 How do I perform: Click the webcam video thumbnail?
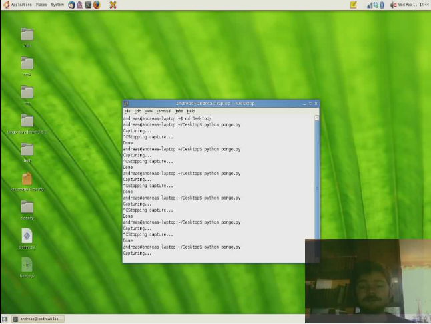368,281
